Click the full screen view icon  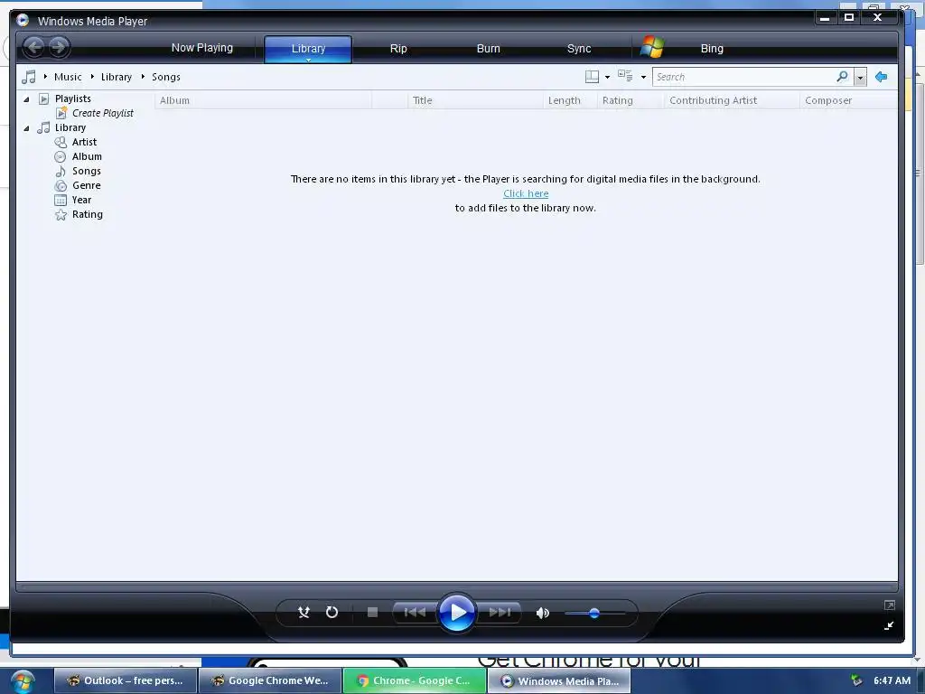[889, 605]
